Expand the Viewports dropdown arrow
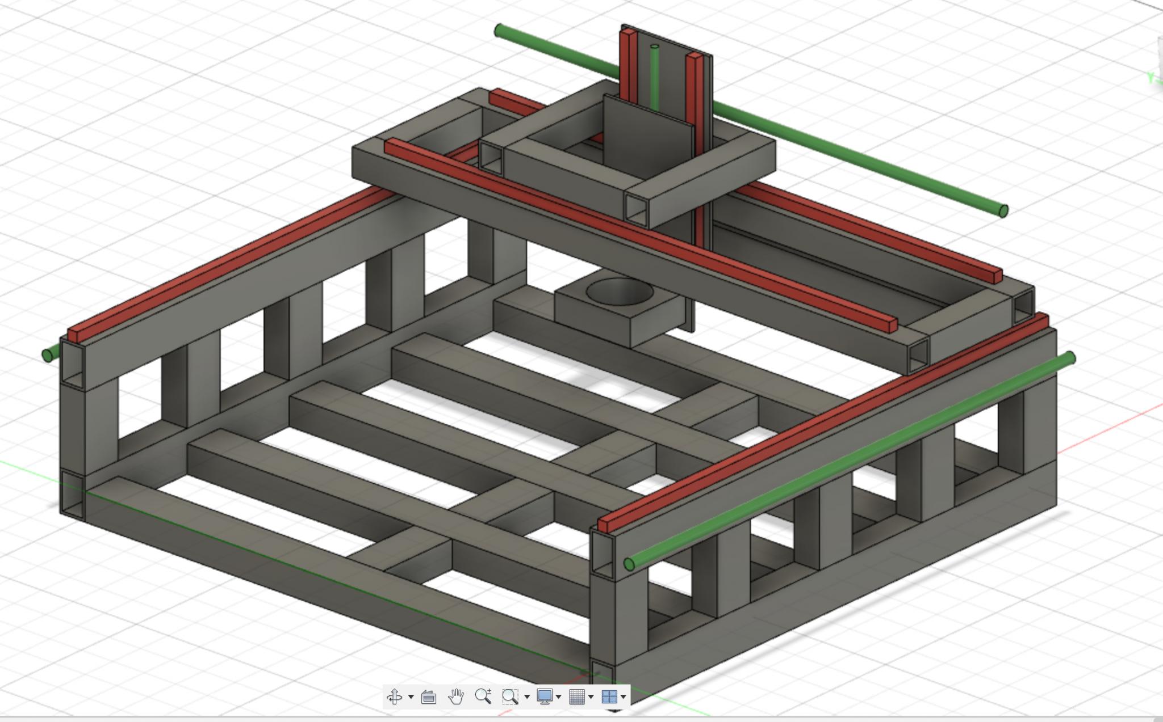Viewport: 1163px width, 722px height. pyautogui.click(x=624, y=697)
